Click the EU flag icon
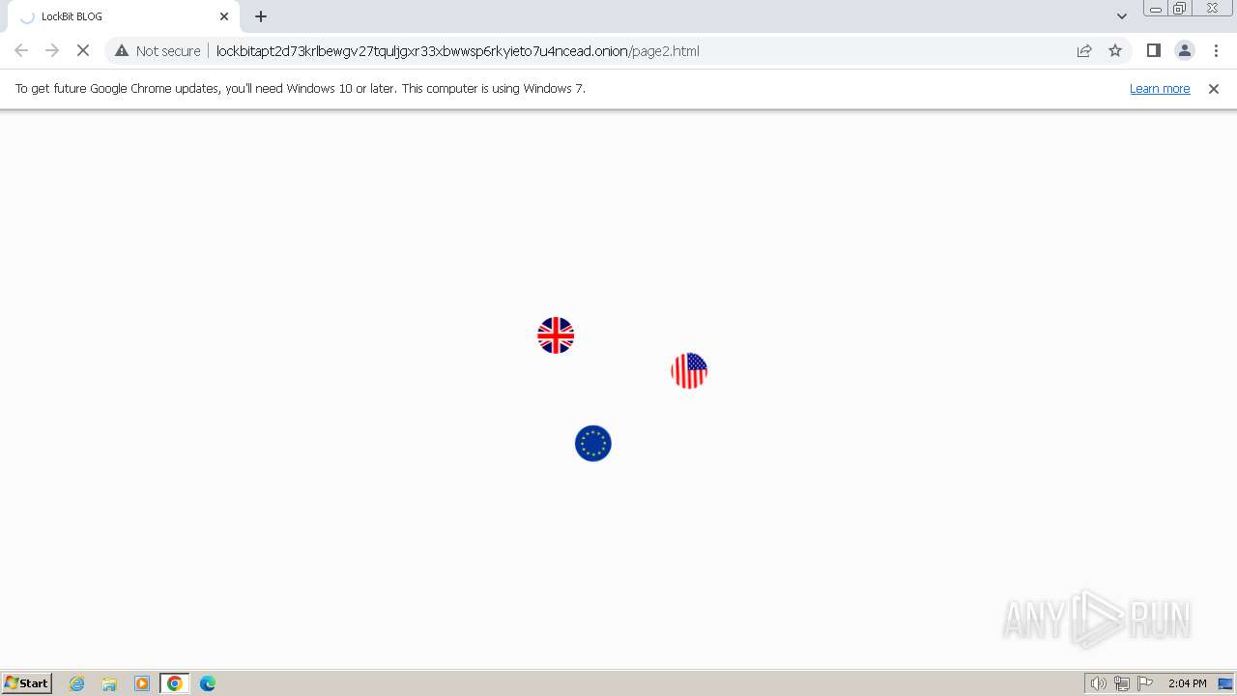1237x696 pixels. (x=593, y=444)
